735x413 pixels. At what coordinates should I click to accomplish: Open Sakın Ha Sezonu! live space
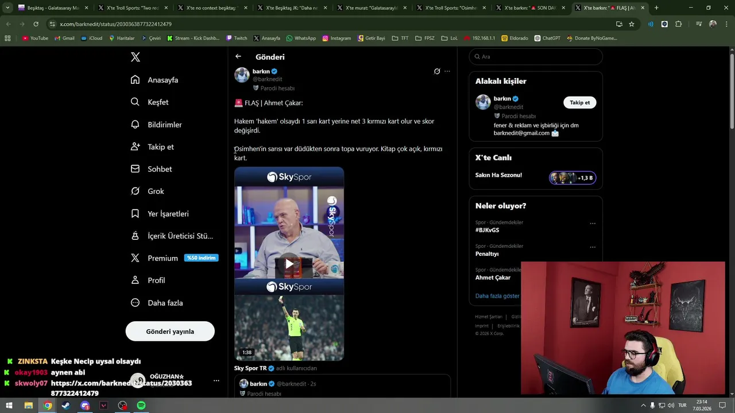499,175
